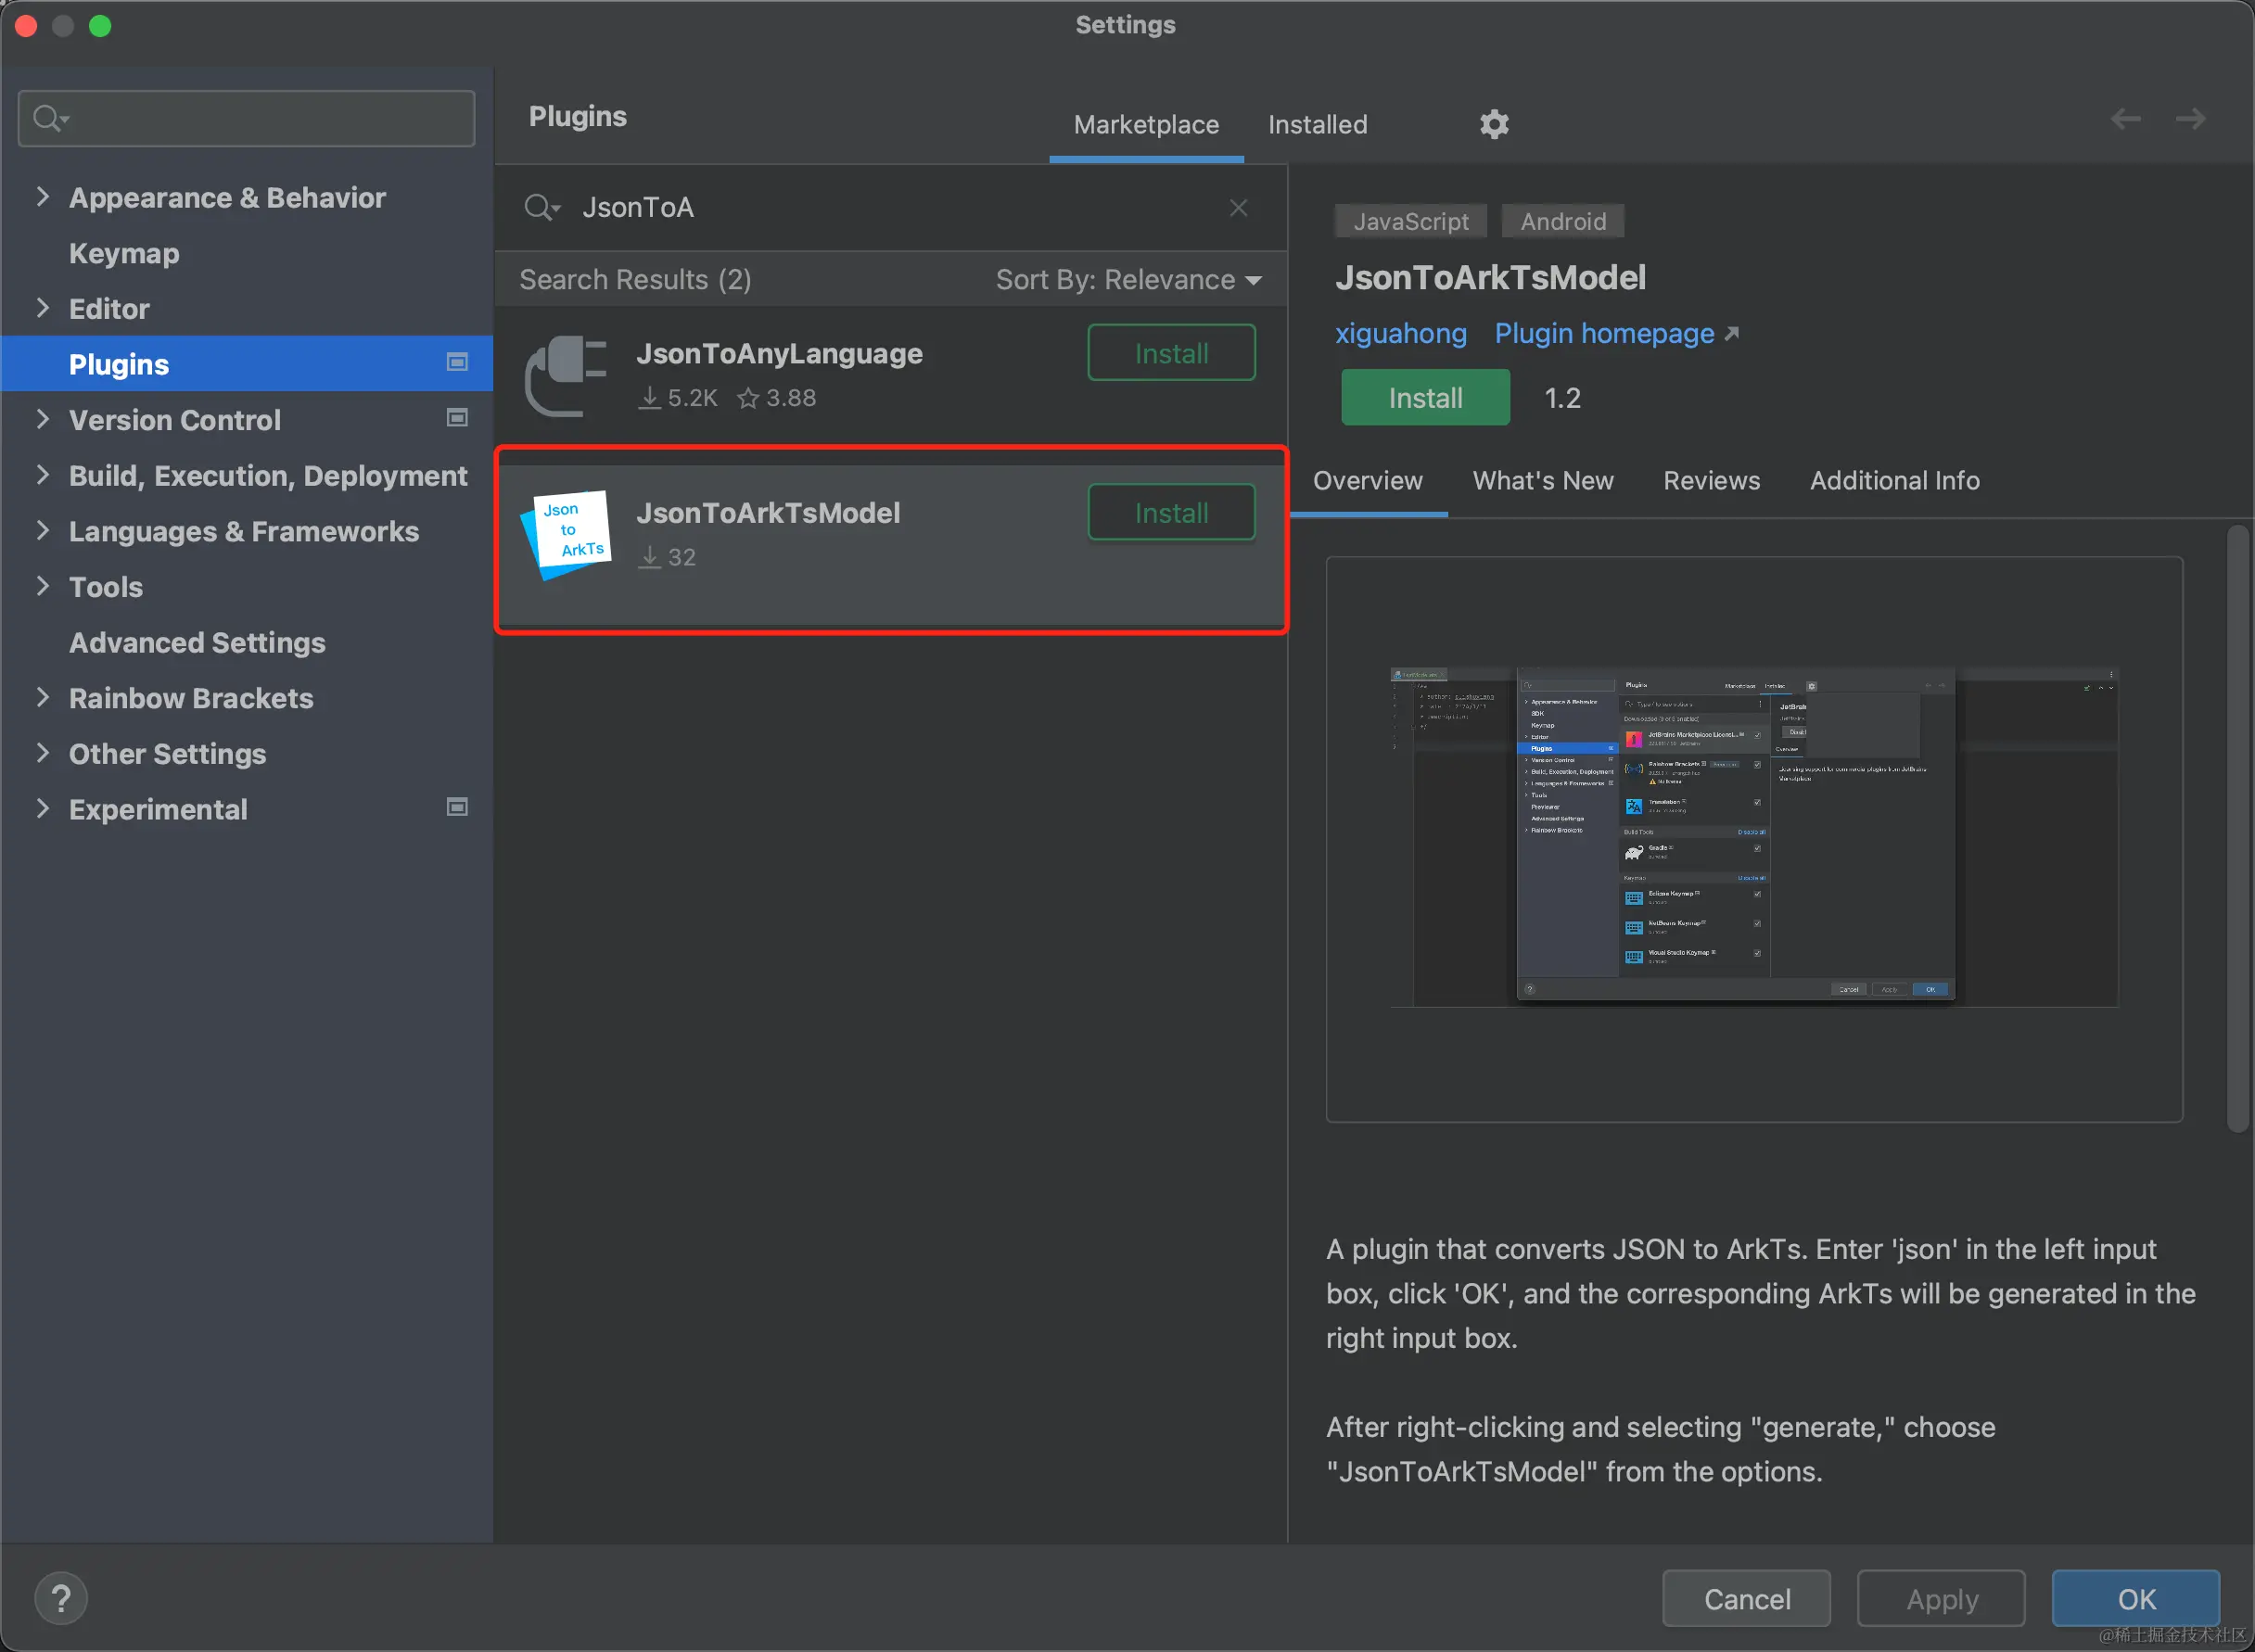Click the back navigation arrow
The image size is (2255, 1652).
click(x=2126, y=119)
